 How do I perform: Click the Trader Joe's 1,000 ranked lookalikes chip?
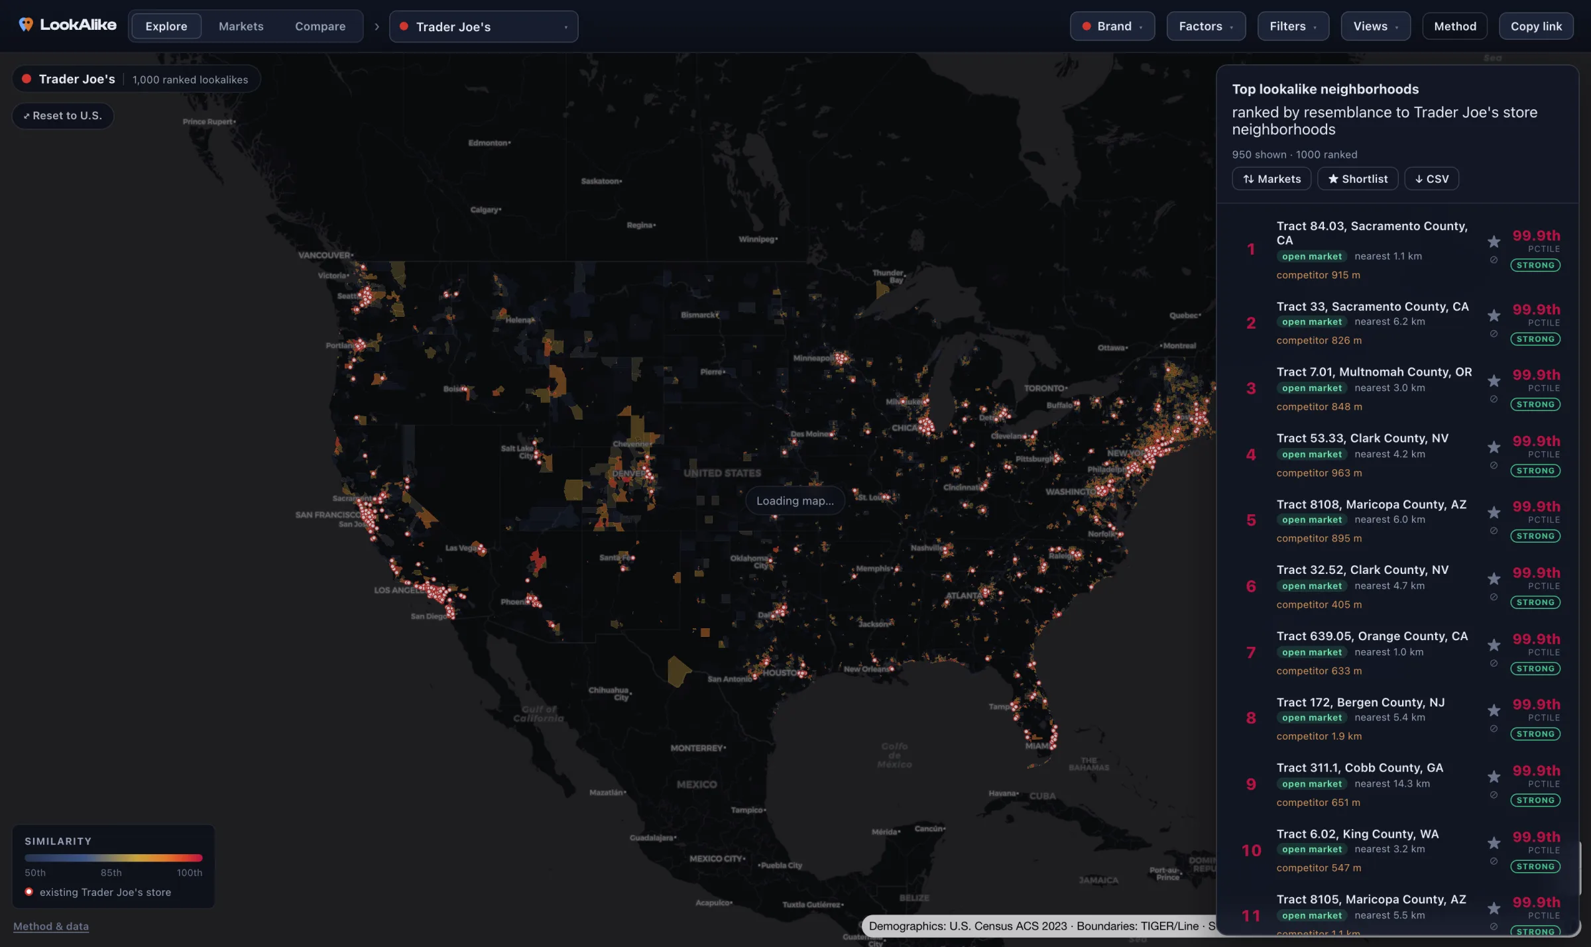pos(136,79)
